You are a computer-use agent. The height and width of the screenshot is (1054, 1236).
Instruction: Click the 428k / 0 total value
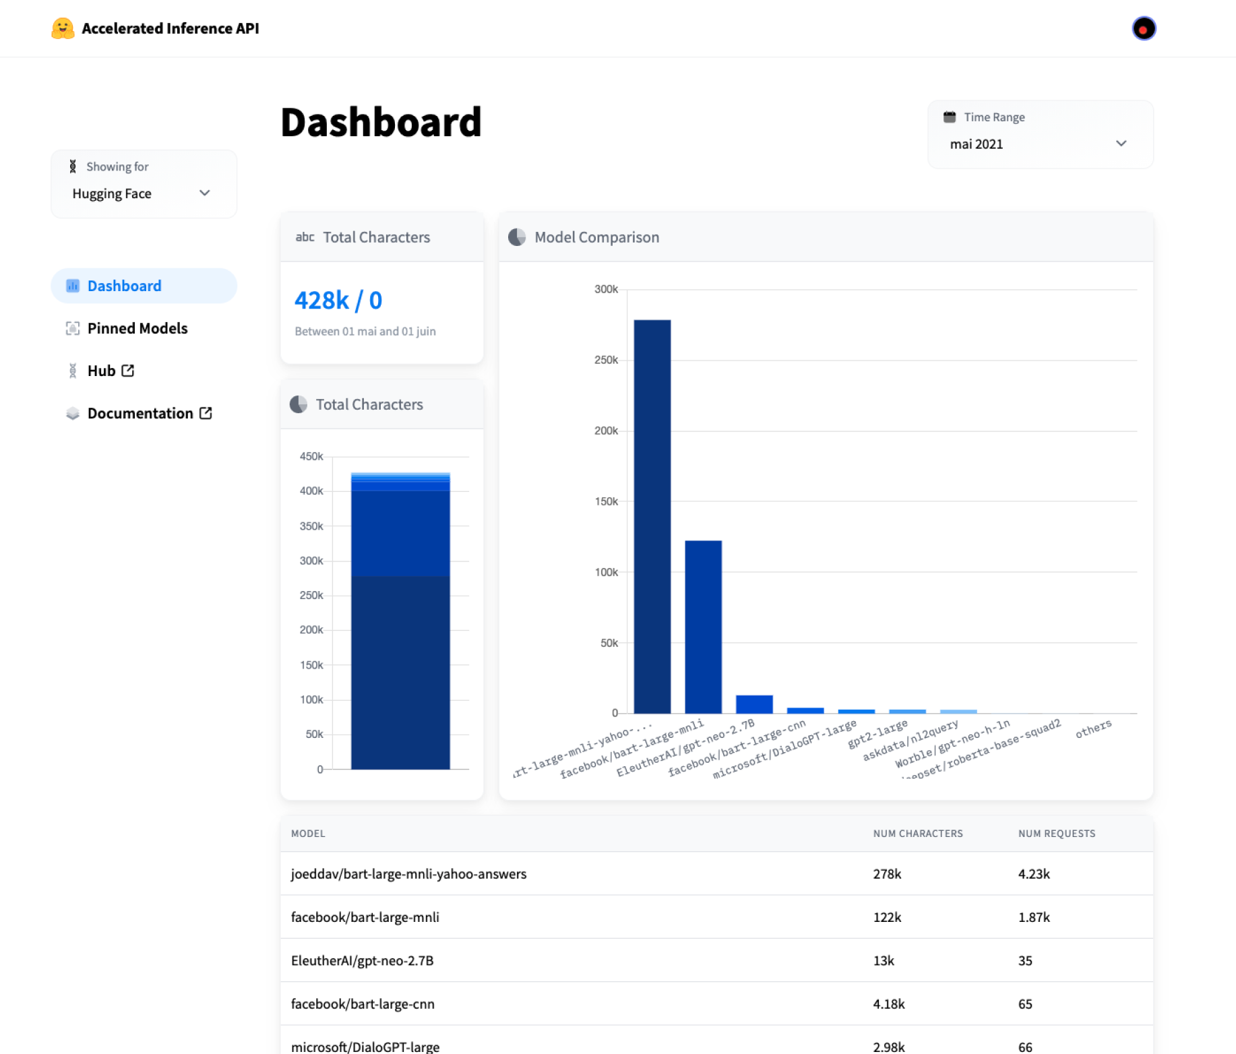tap(338, 301)
